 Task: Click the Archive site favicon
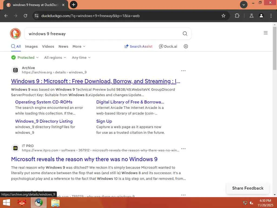pyautogui.click(x=15, y=70)
